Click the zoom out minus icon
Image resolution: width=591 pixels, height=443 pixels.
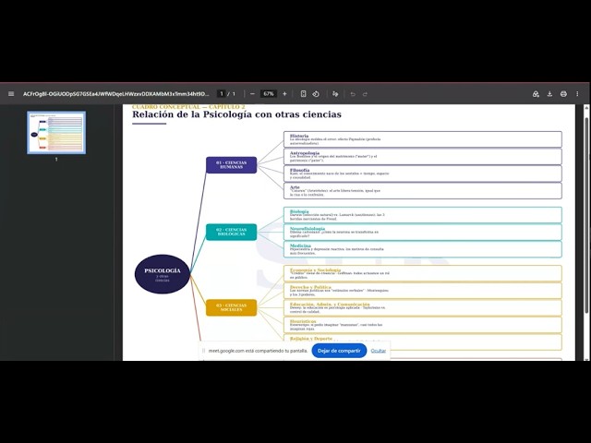click(x=252, y=94)
